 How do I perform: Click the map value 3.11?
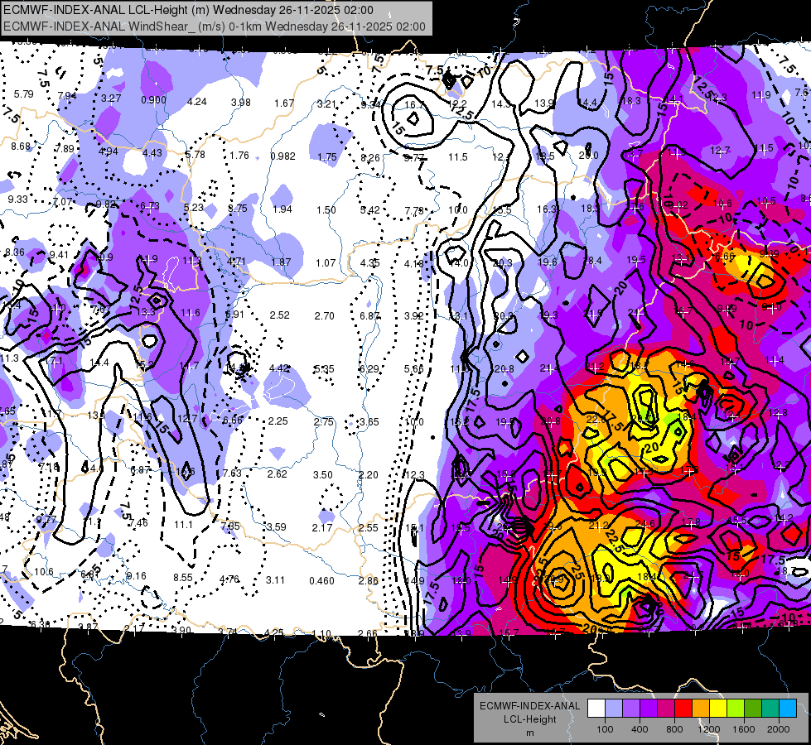pyautogui.click(x=275, y=580)
